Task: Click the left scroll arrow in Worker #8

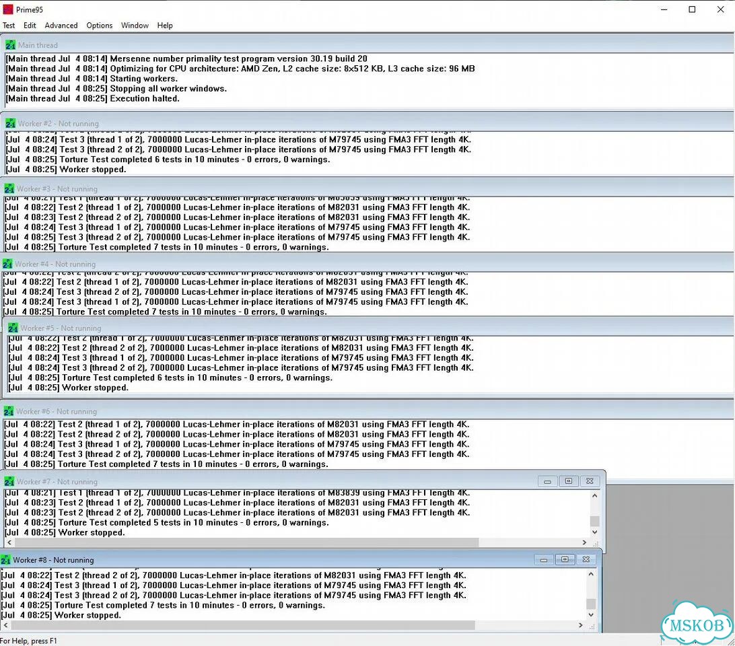Action: tap(5, 625)
